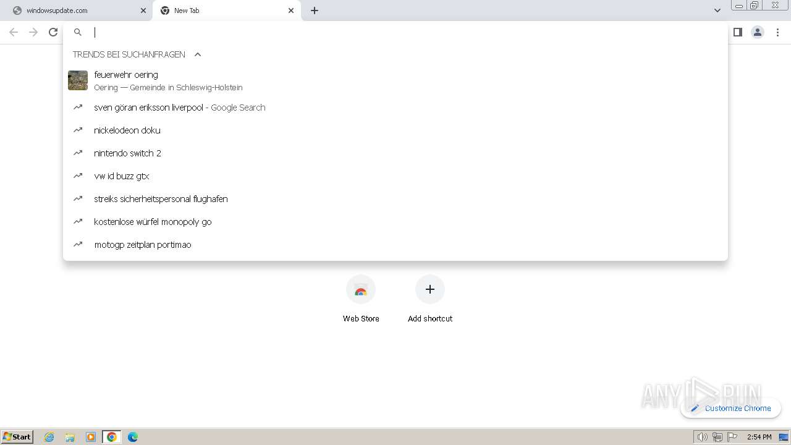This screenshot has height=445, width=791.
Task: Choose motogp zeitplan portimao suggestion
Action: 395,245
